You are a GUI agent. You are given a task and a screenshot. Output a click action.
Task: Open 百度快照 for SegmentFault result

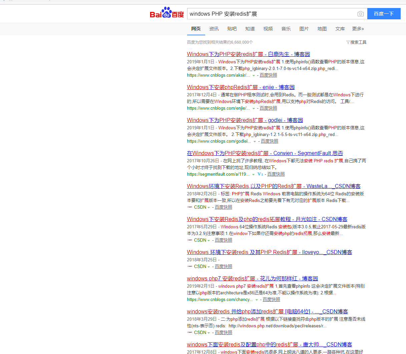coord(276,174)
